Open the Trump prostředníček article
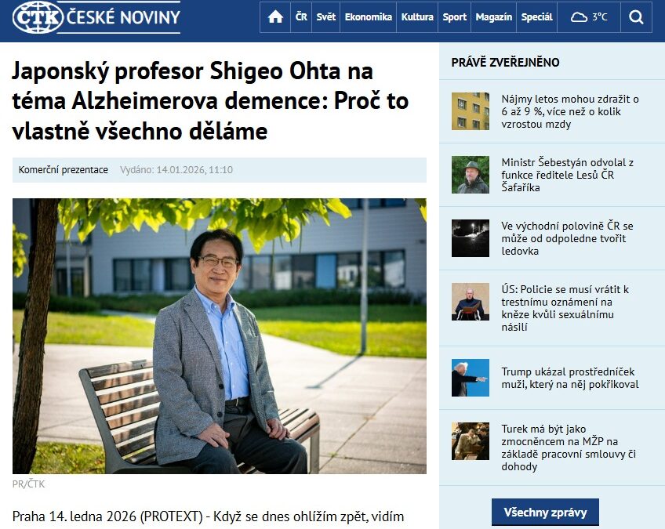Image resolution: width=665 pixels, height=529 pixels. pos(570,378)
